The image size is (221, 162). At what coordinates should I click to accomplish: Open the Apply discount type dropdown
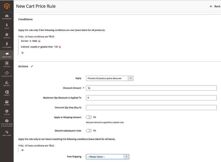[109, 78]
